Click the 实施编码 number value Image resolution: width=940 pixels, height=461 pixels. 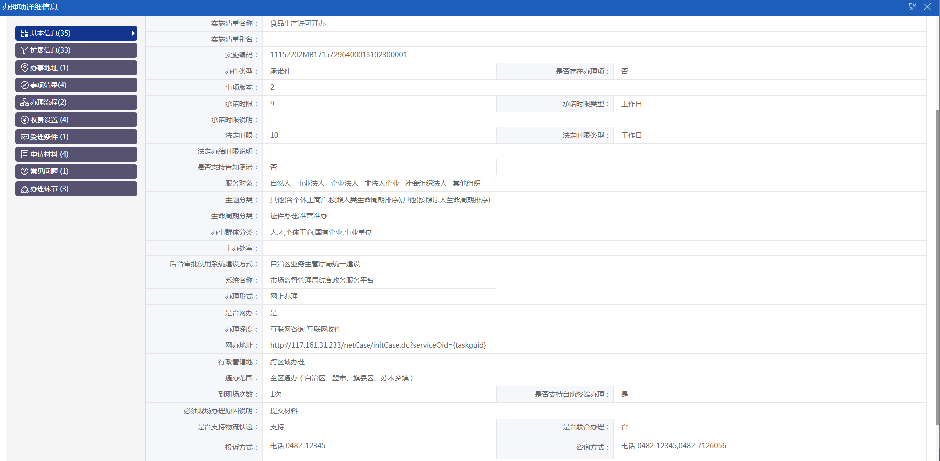[x=338, y=55]
